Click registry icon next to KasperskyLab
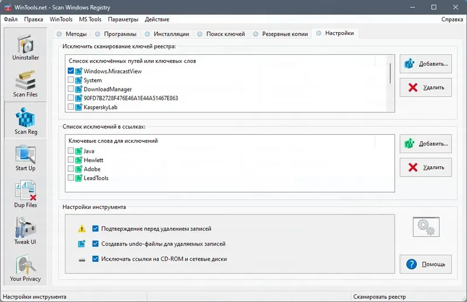467x302 pixels. pyautogui.click(x=79, y=107)
